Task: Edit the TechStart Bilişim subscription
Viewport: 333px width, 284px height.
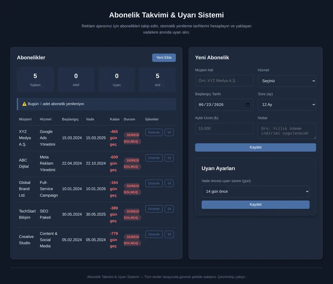Action: tap(154, 209)
